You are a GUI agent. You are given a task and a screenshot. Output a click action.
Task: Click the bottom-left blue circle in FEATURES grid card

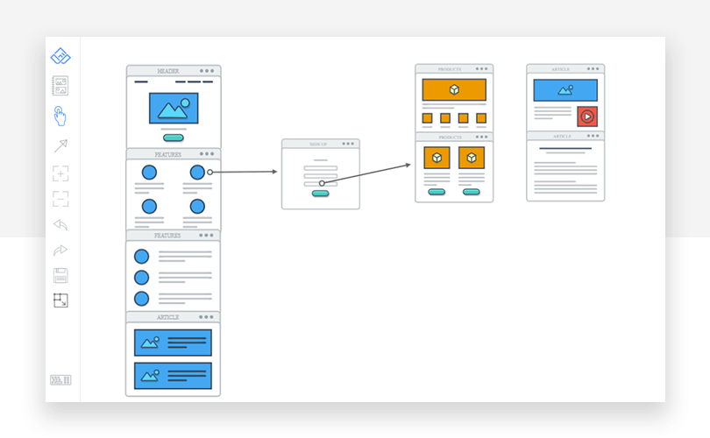tap(149, 207)
